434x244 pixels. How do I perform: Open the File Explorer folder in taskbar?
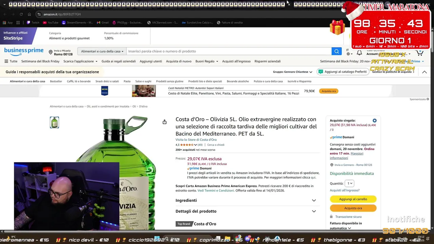[227, 239]
